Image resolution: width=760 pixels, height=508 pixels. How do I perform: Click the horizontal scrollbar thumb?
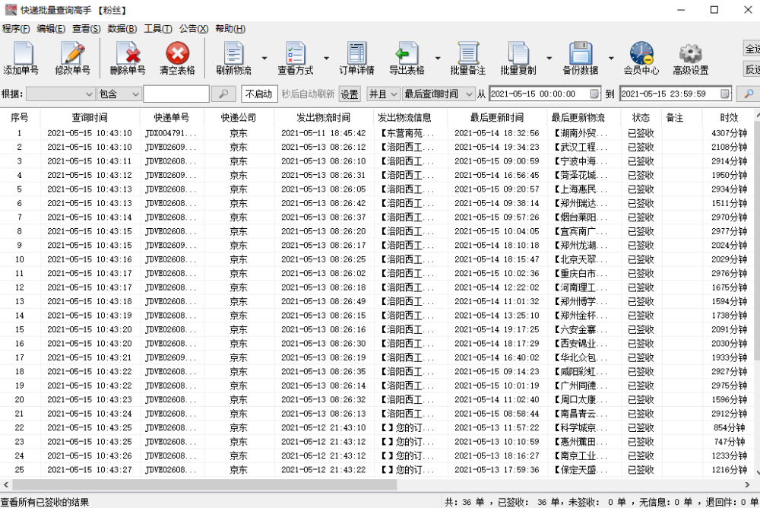click(204, 484)
